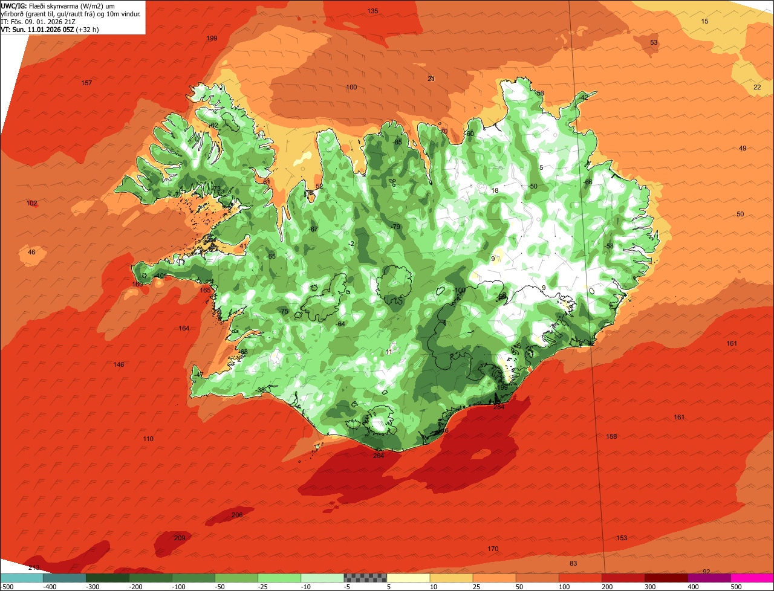Click the "-67" value in western Iceland

coord(313,229)
